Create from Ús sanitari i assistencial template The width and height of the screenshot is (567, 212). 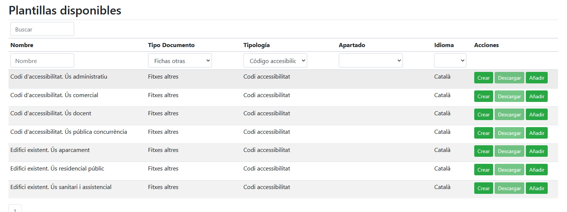484,188
